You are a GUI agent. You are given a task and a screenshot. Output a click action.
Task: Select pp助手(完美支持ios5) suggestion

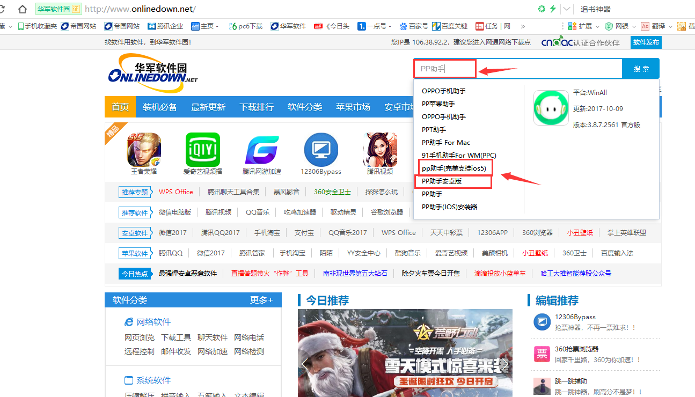point(453,168)
